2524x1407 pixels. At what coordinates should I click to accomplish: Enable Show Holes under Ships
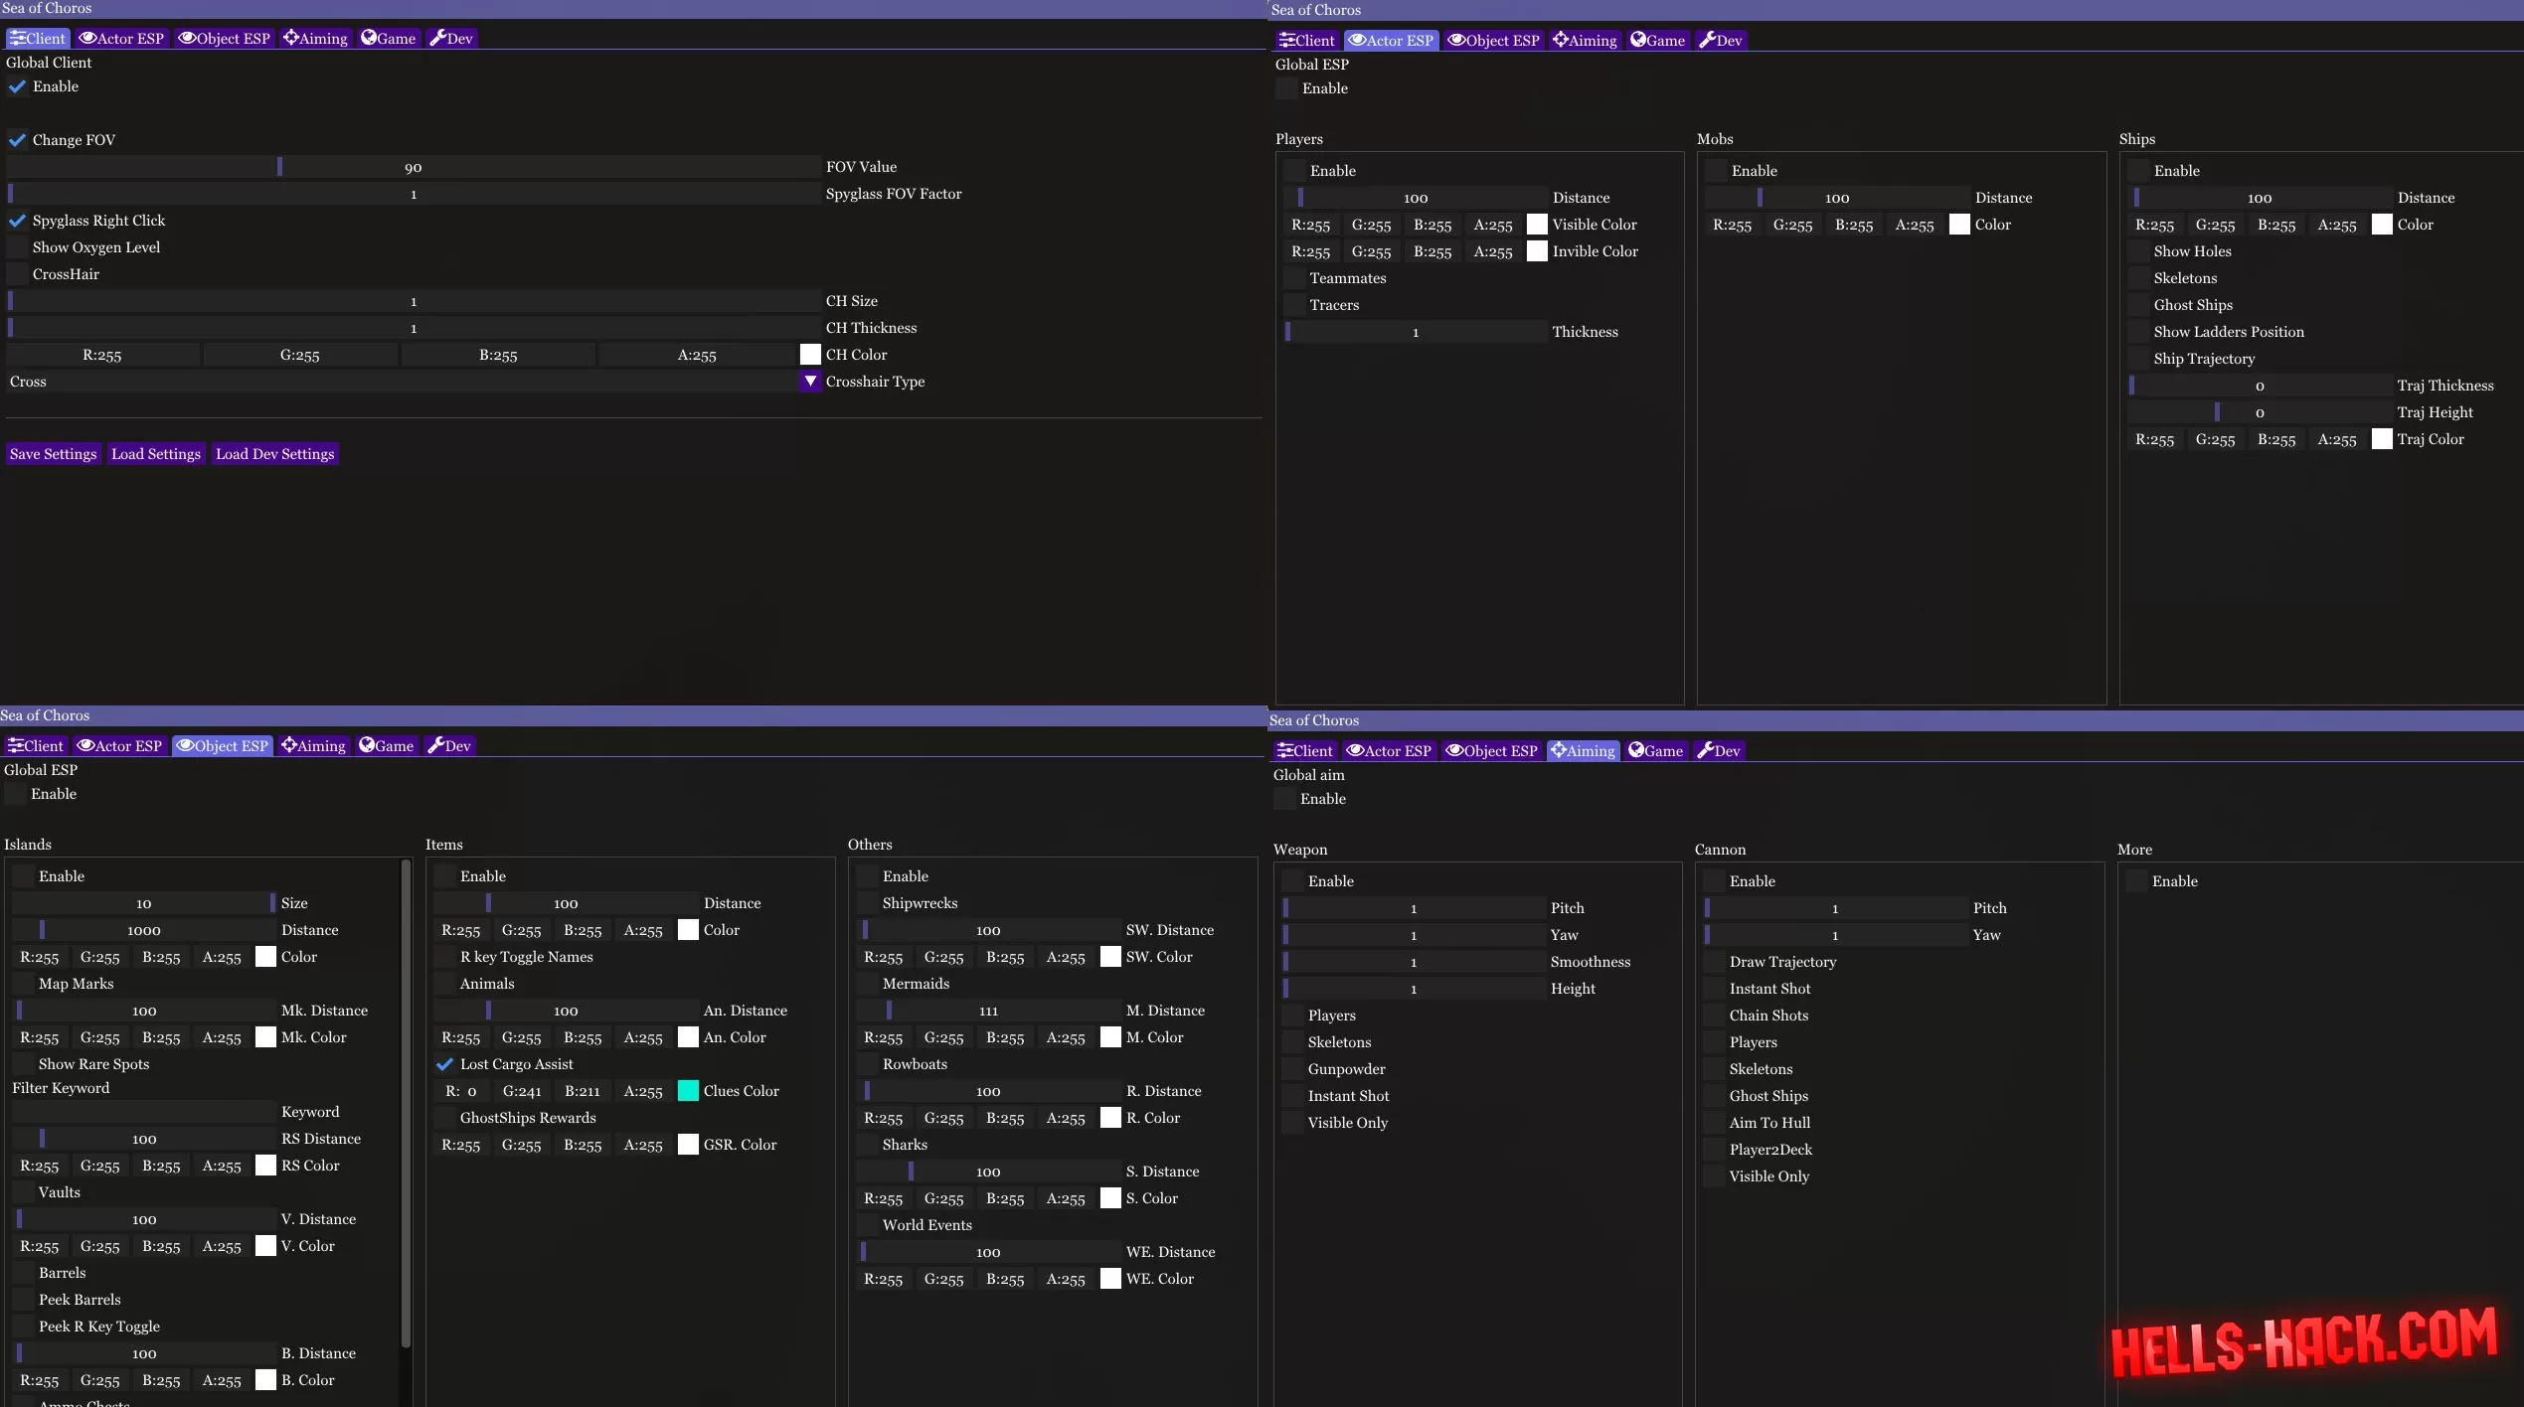pos(2138,251)
